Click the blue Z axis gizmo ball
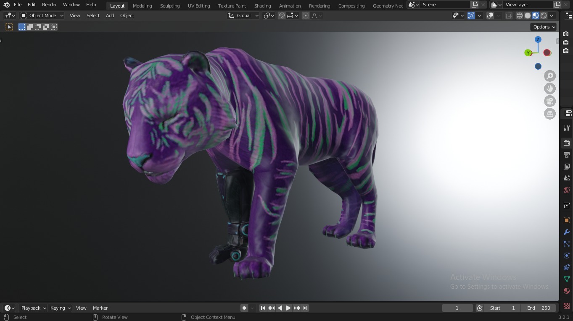The width and height of the screenshot is (573, 321). (538, 39)
